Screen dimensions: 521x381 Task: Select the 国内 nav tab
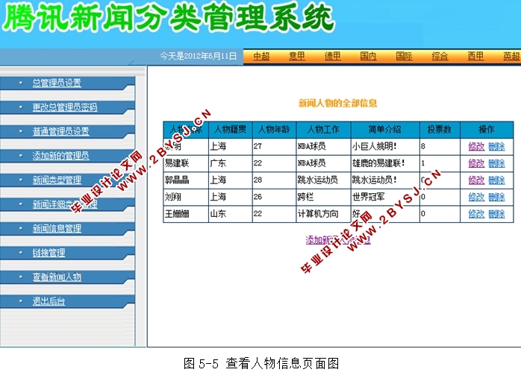[x=369, y=56]
